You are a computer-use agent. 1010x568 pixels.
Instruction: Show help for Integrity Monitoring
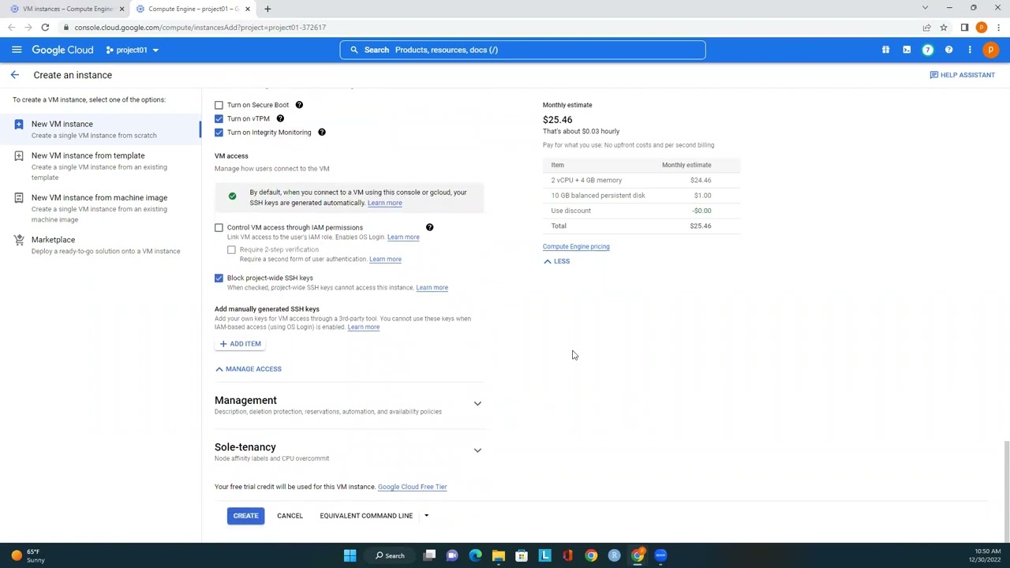[x=322, y=133]
